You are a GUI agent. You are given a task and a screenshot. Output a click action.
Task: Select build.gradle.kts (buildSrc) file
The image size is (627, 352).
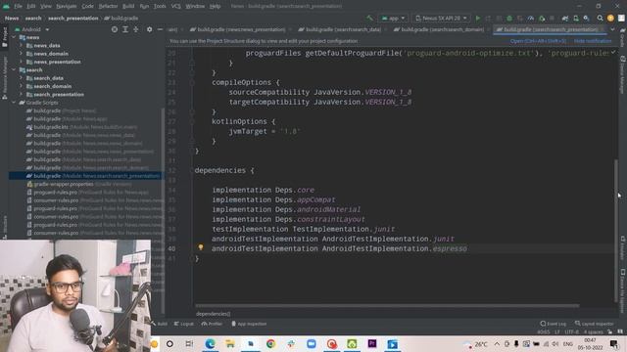[81, 127]
